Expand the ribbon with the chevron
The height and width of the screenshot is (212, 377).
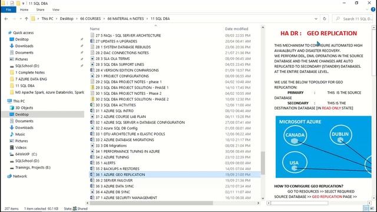pyautogui.click(x=367, y=9)
